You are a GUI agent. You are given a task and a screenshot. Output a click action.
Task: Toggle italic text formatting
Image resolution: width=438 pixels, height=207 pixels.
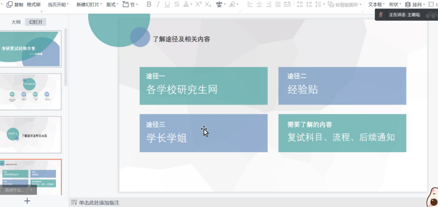coord(158,4)
